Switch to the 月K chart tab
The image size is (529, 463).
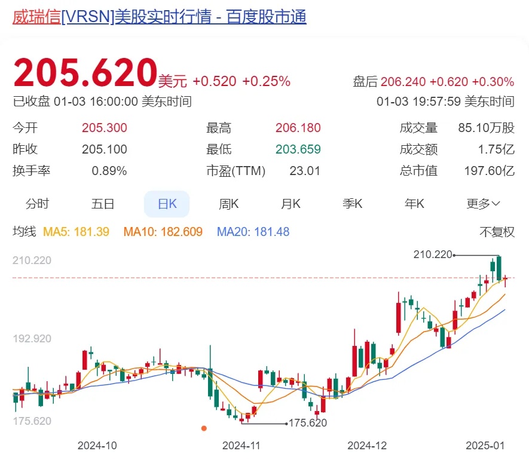tap(291, 204)
